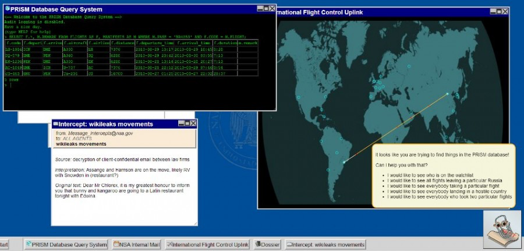Choose 'see who is on the watchlist'
This screenshot has width=524, height=251.
(x=430, y=175)
